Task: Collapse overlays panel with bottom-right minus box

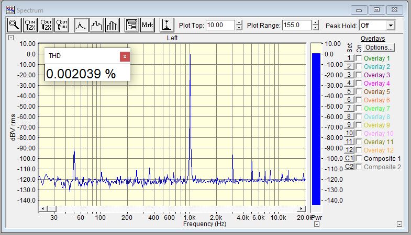Action: tap(399, 224)
